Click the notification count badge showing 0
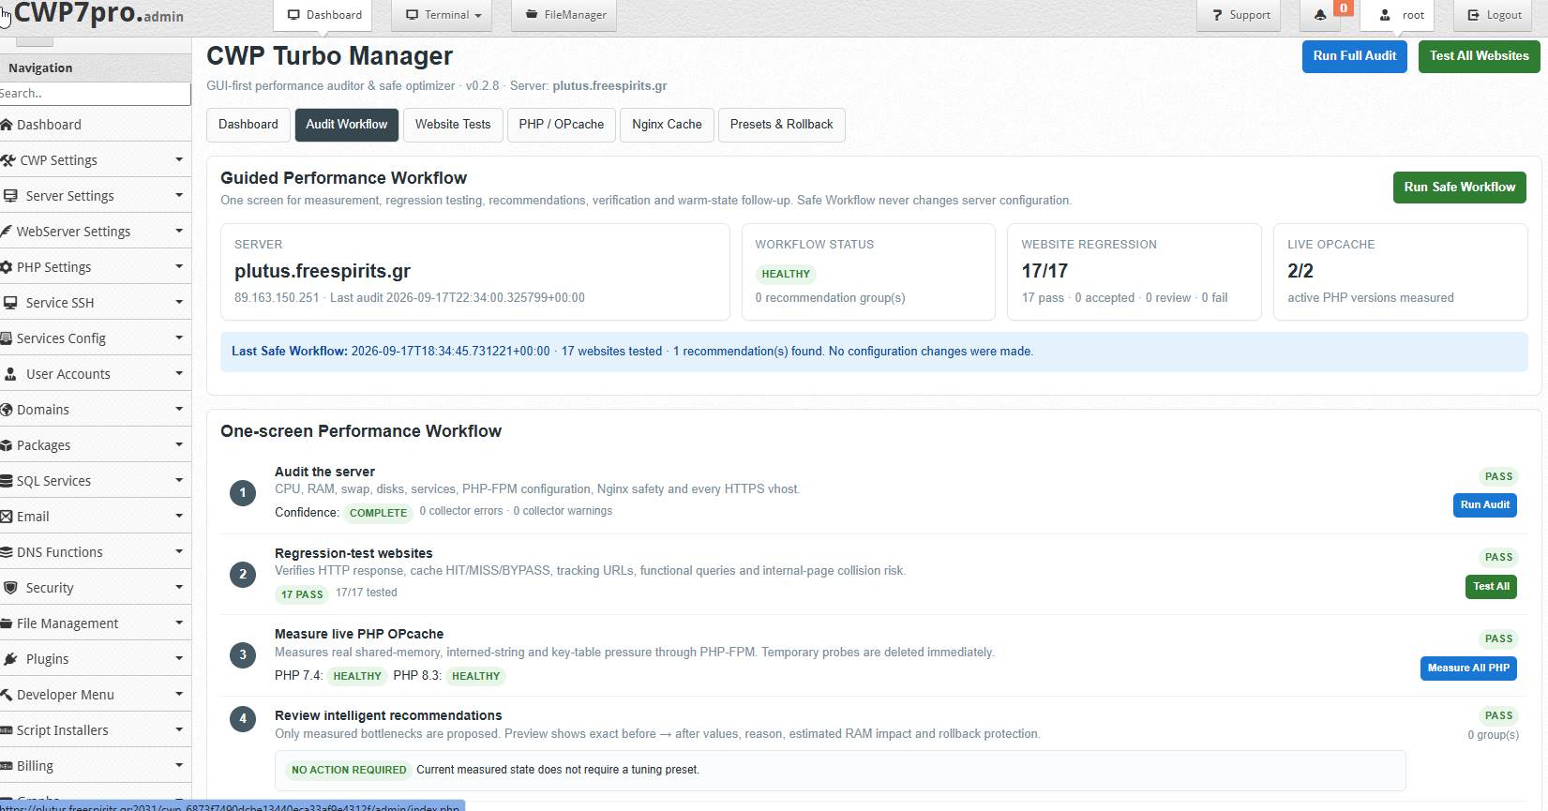1548x811 pixels. (x=1344, y=8)
